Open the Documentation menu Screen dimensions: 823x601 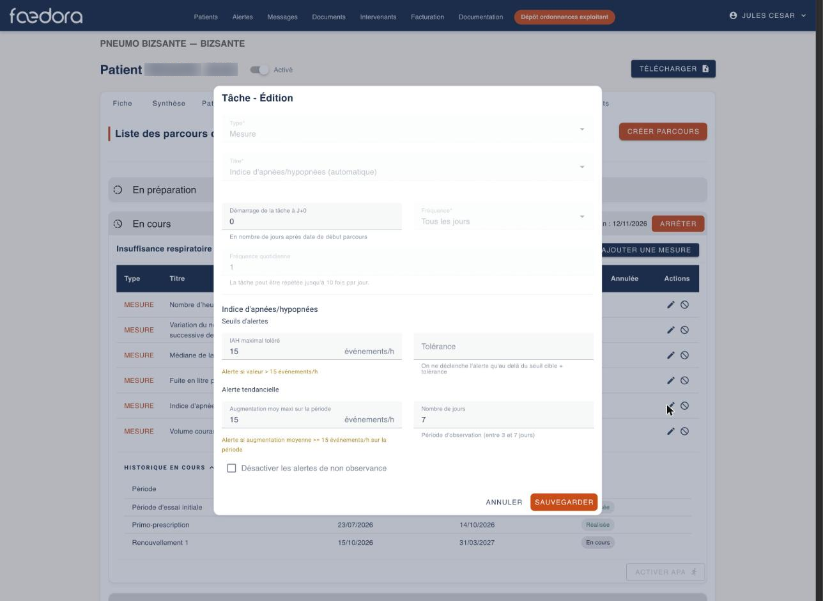(x=481, y=17)
